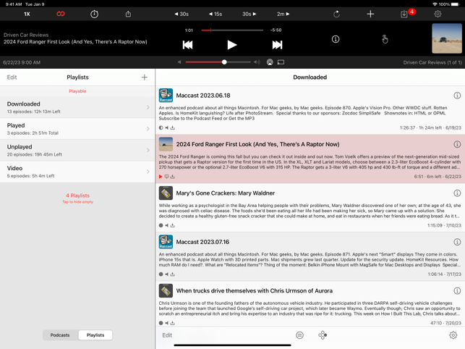Show info for Maccast 2023.07.16
465x349 pixels.
pos(457,242)
